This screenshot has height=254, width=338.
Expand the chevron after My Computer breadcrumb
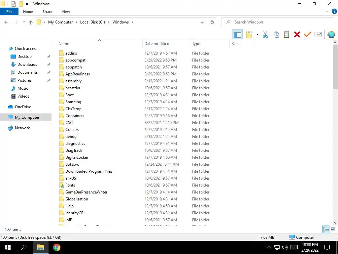click(76, 22)
